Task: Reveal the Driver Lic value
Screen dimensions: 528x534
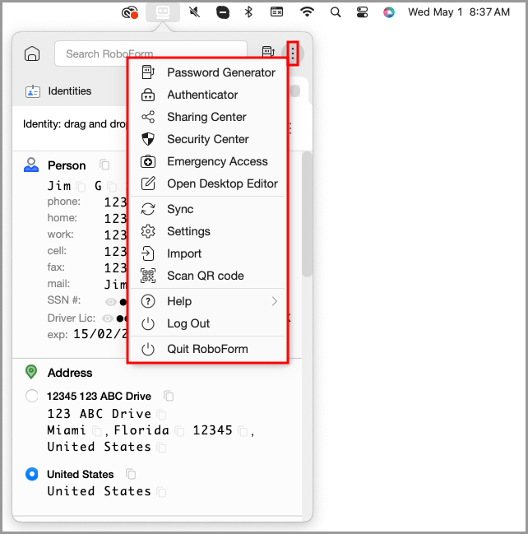Action: click(x=108, y=318)
